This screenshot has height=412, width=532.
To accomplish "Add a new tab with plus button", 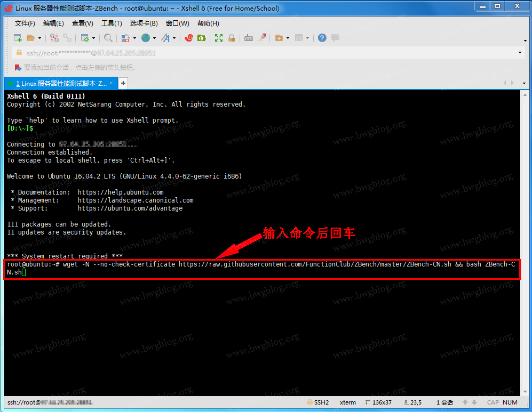I will pyautogui.click(x=123, y=83).
